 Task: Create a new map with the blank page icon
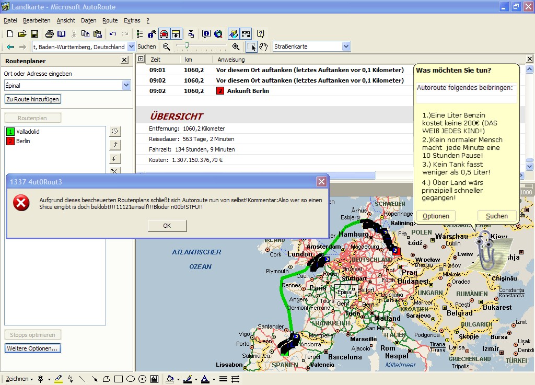pyautogui.click(x=10, y=34)
